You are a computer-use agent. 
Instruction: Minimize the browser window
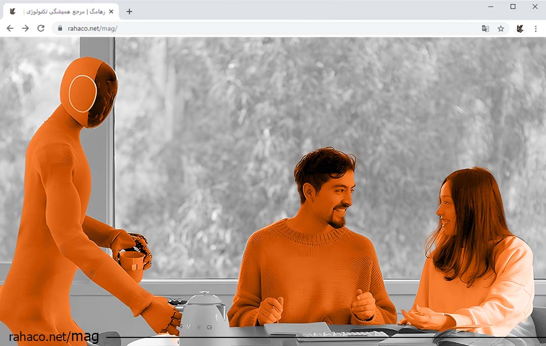pos(491,7)
